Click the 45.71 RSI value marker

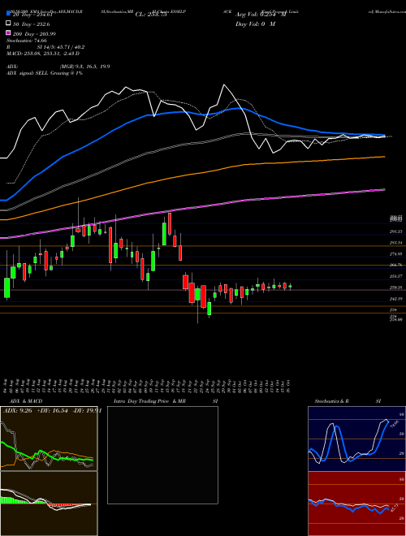(394, 508)
